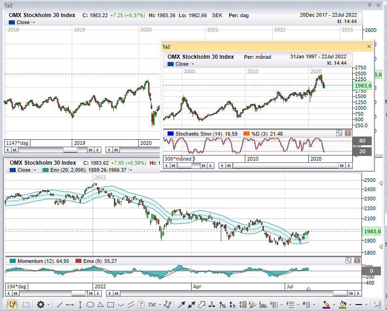Select the single arrow drawing tool
The width and height of the screenshot is (387, 311).
tap(181, 305)
